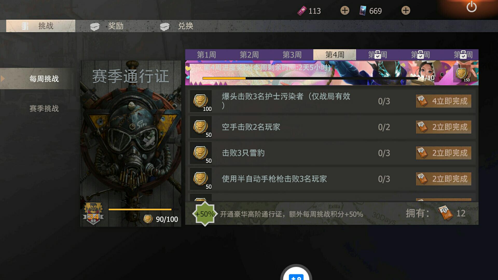Tap the 赛季通行证 gas mask artwork
498x280 pixels.
pyautogui.click(x=131, y=144)
